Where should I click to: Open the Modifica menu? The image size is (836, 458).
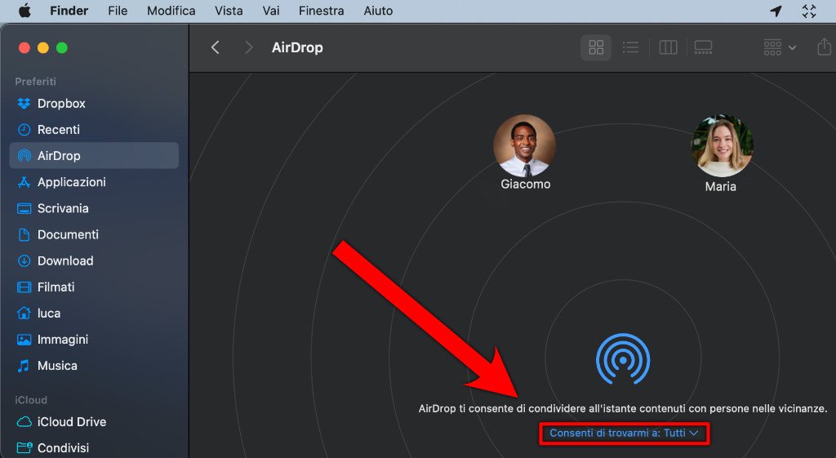coord(171,11)
